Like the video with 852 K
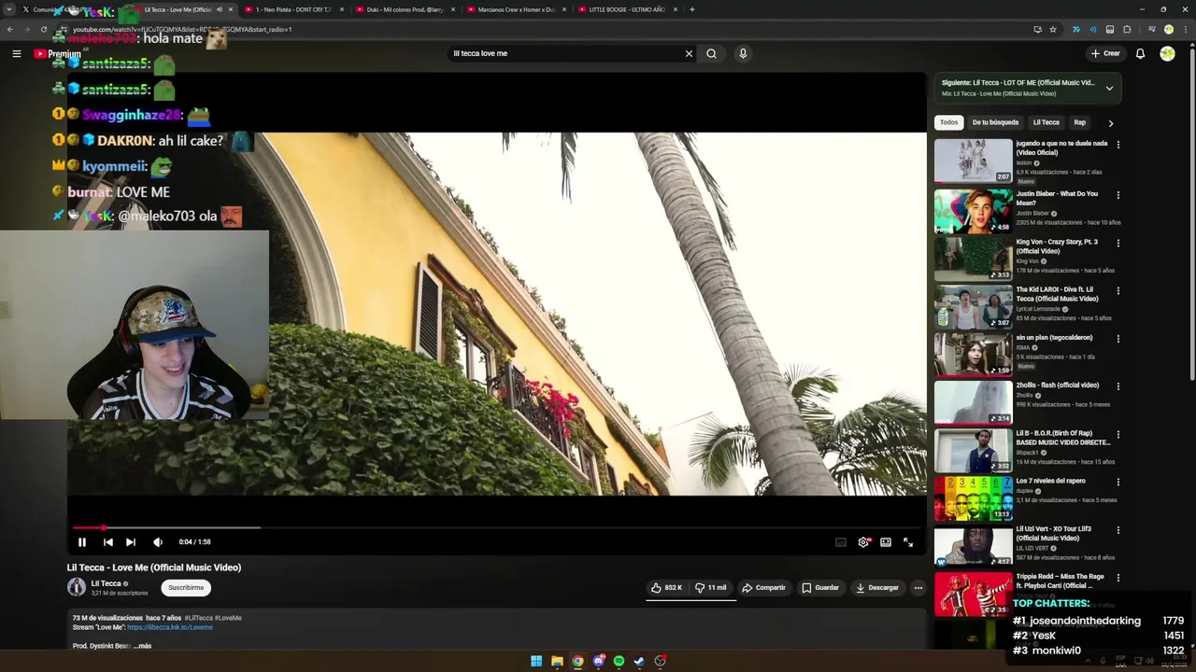Viewport: 1196px width, 672px height. [666, 587]
